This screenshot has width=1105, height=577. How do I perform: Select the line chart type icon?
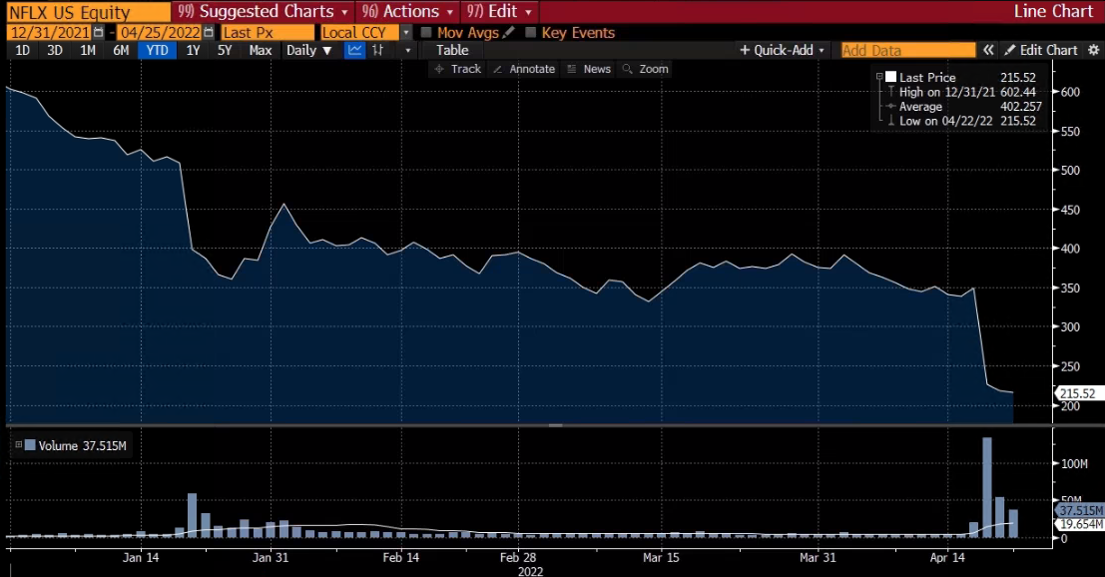[354, 50]
